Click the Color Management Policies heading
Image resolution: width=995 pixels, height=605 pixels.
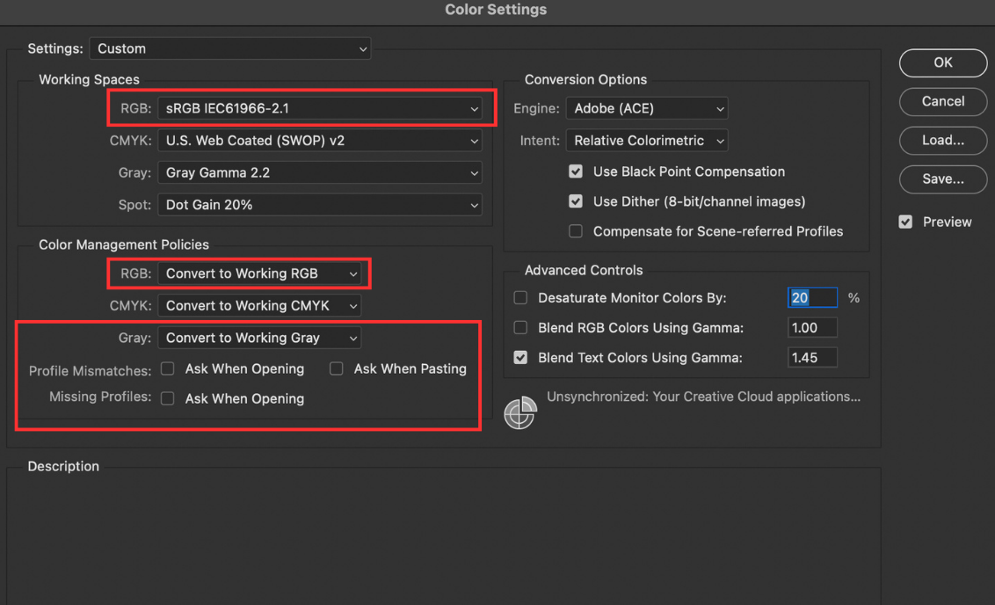[x=124, y=244]
